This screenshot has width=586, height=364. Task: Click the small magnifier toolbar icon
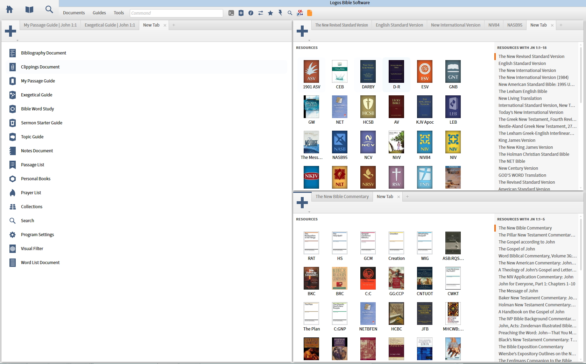(290, 13)
